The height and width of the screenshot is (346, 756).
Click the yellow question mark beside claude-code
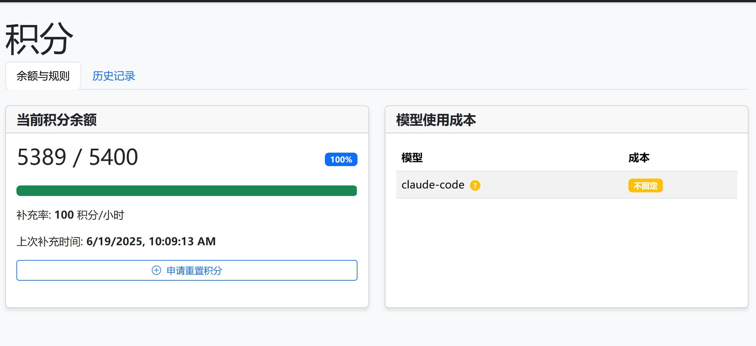[x=475, y=185]
